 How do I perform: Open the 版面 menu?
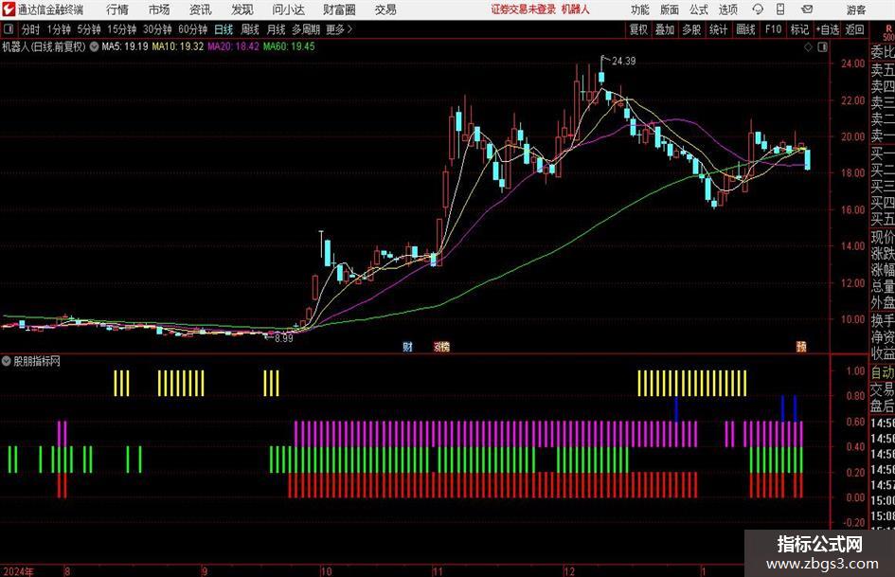(x=670, y=9)
